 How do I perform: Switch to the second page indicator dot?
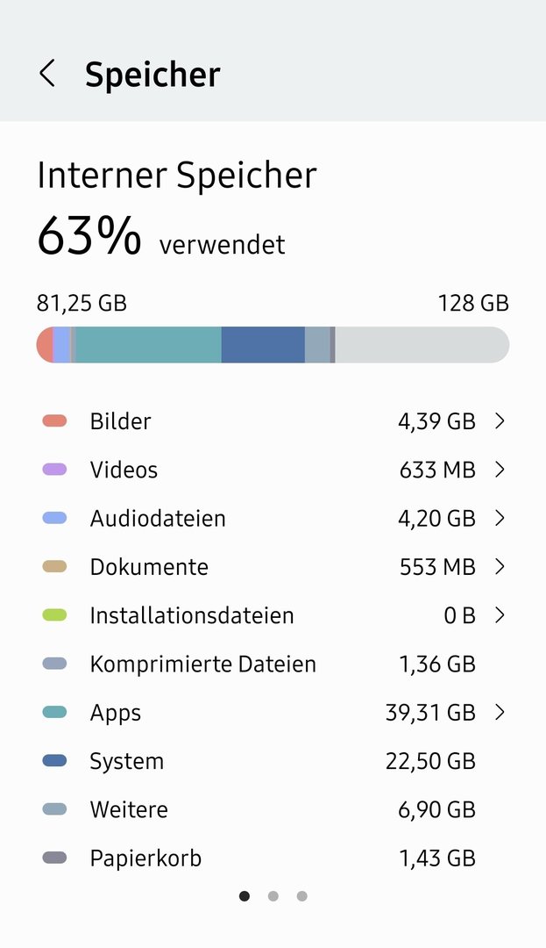[273, 896]
